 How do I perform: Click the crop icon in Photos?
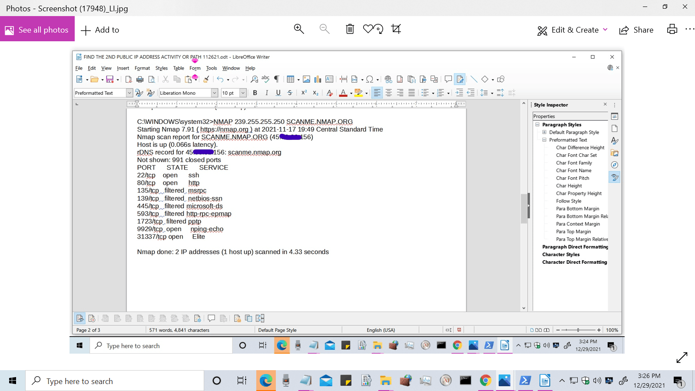396,29
